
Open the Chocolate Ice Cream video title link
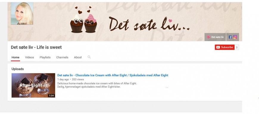[113, 75]
